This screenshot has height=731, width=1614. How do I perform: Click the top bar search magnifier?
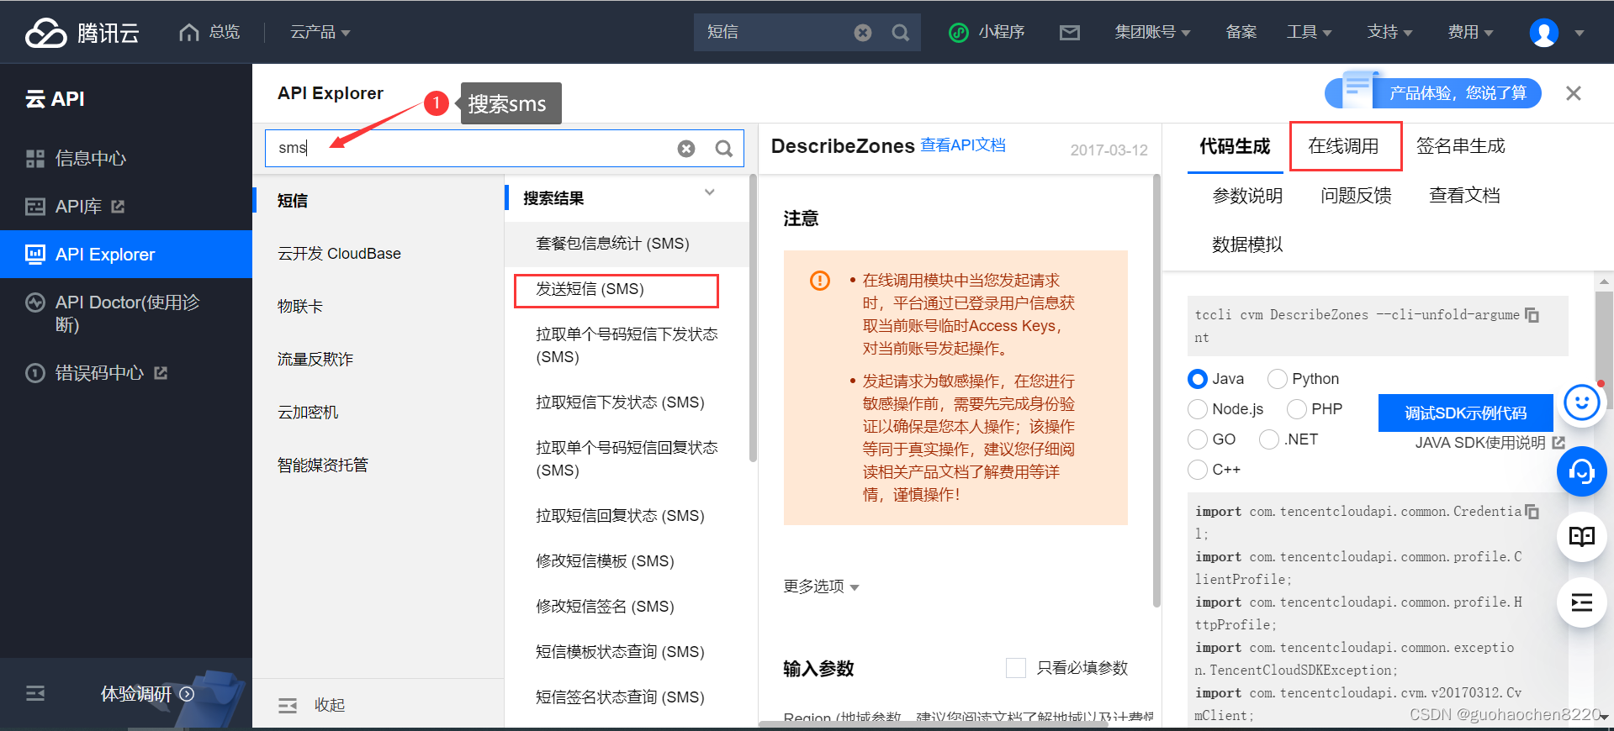click(900, 33)
